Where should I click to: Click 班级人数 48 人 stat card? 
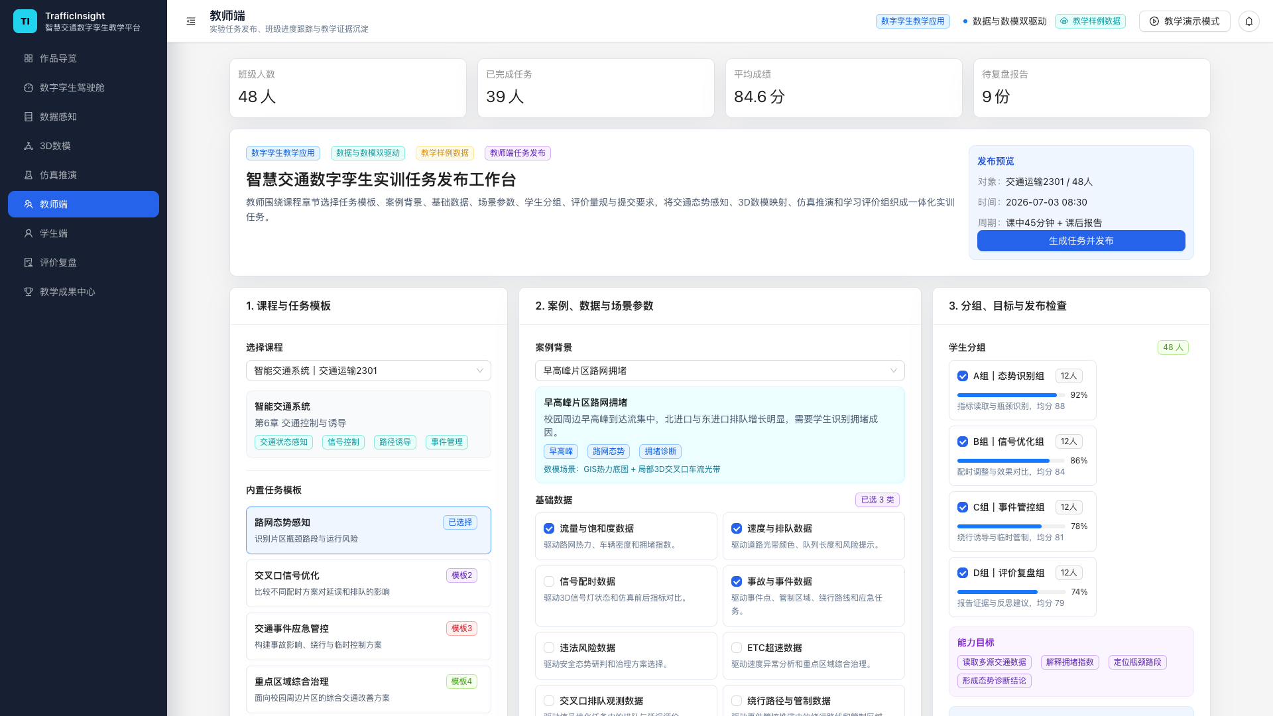tap(348, 88)
